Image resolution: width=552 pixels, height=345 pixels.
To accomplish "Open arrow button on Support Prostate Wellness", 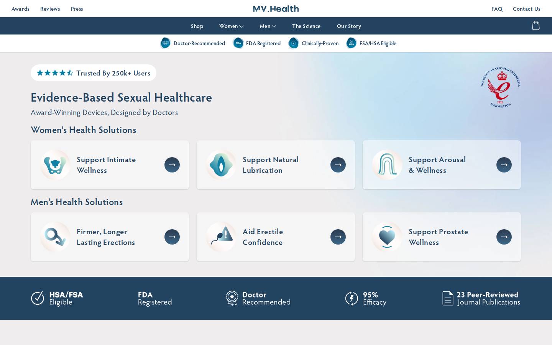I will [x=504, y=237].
